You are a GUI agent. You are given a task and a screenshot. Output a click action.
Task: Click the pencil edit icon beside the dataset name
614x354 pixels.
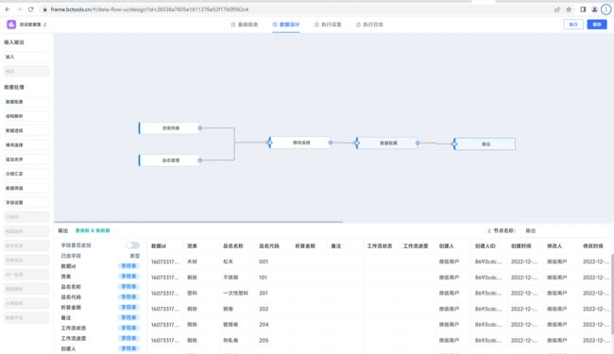click(45, 25)
